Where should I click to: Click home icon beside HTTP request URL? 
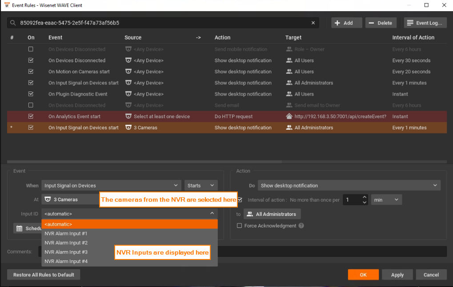[x=289, y=116]
